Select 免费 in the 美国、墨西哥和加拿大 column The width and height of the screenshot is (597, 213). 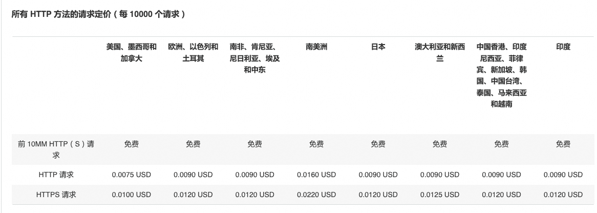132,144
